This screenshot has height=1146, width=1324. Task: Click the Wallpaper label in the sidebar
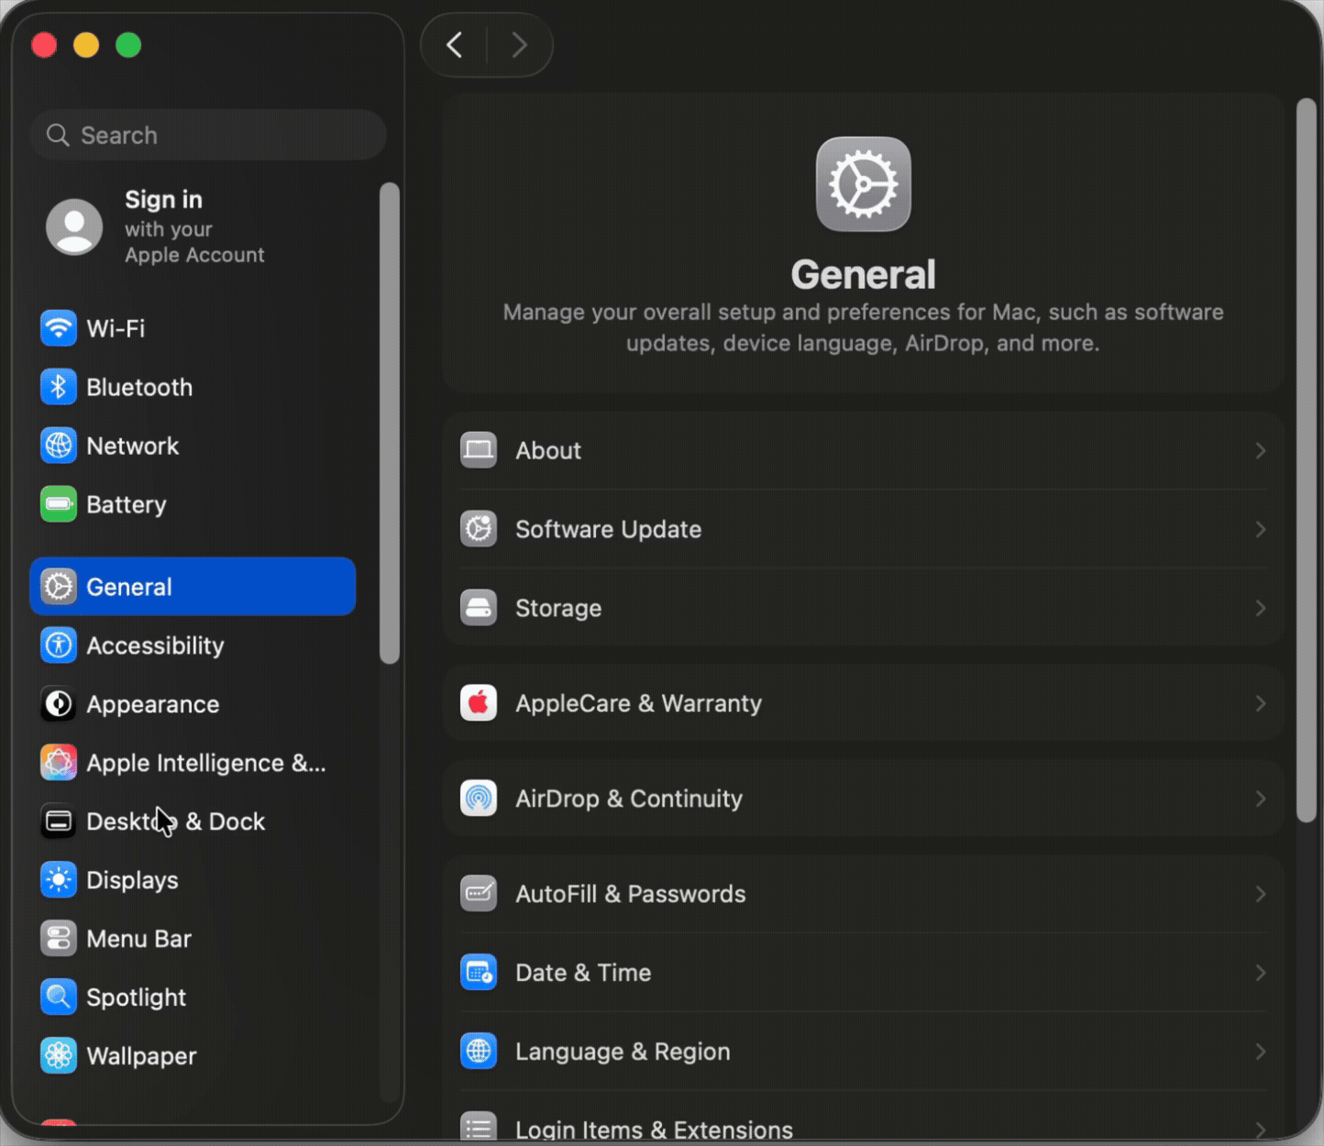pyautogui.click(x=141, y=1057)
